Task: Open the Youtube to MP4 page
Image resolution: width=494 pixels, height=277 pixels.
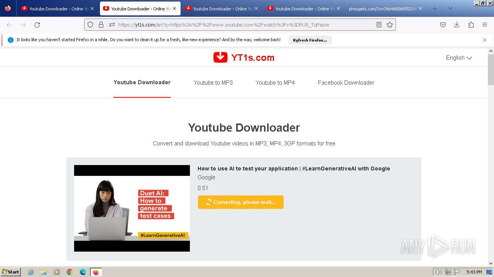Action: pyautogui.click(x=275, y=83)
